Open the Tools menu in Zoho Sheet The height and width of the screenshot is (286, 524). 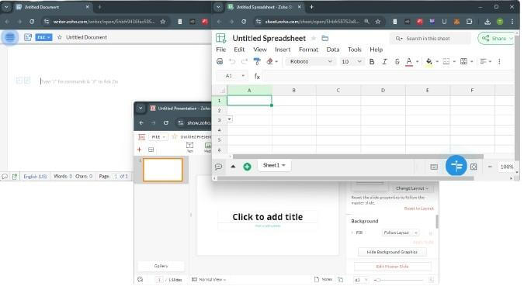(x=355, y=50)
